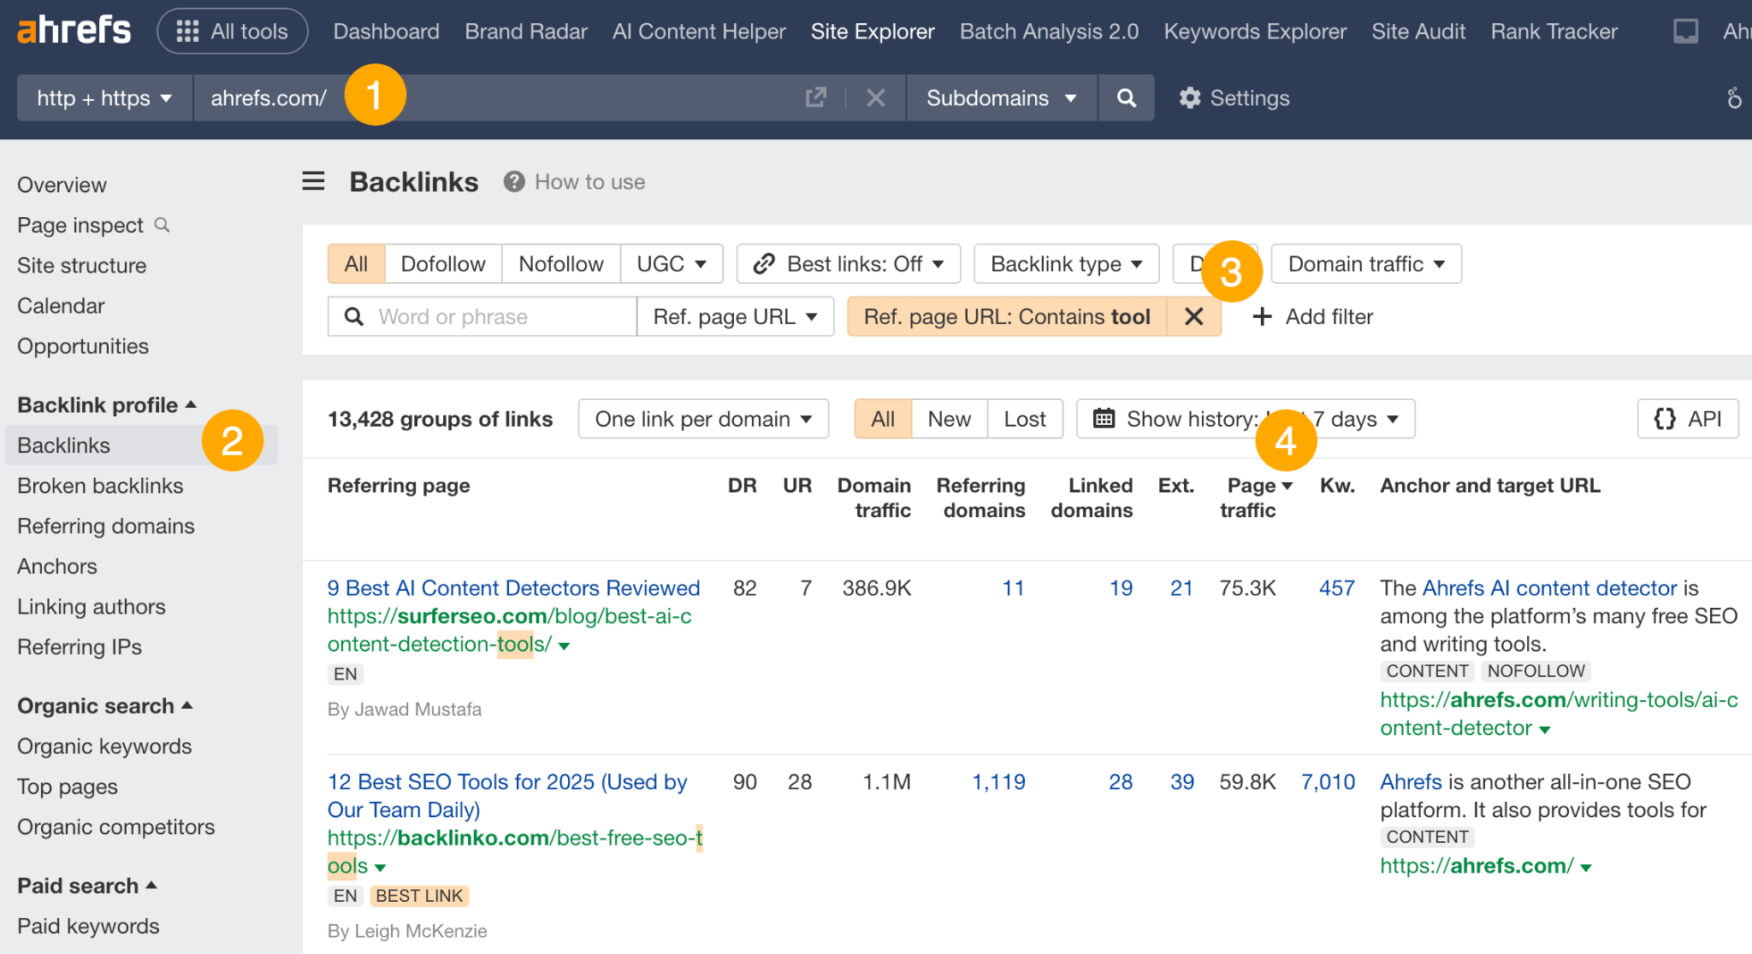The width and height of the screenshot is (1752, 954).
Task: Go to Keywords Explorer
Action: pyautogui.click(x=1254, y=31)
